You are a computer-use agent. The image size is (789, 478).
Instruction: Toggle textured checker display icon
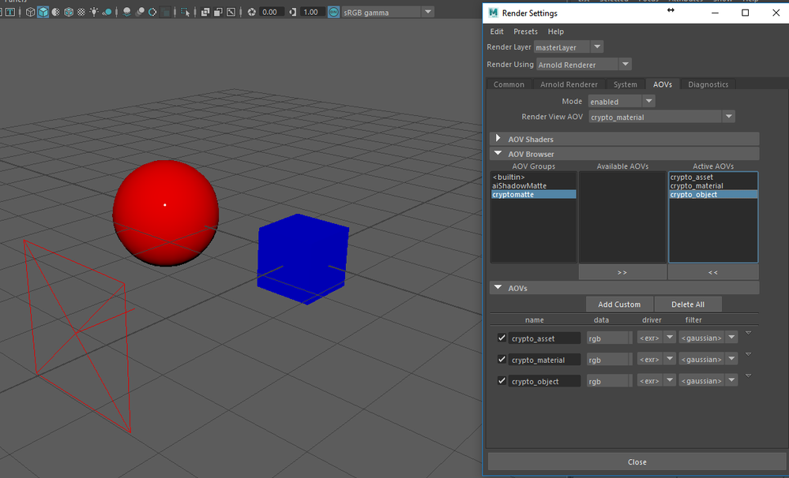click(x=81, y=12)
